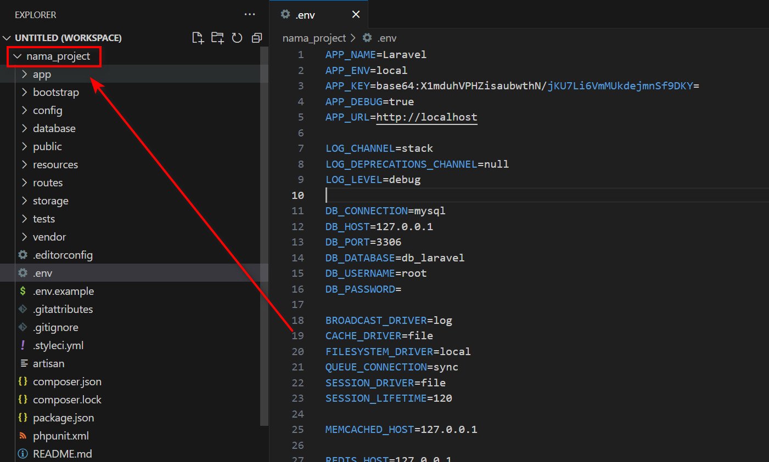Click the composer.json braces icon
Image resolution: width=769 pixels, height=462 pixels.
[x=23, y=381]
